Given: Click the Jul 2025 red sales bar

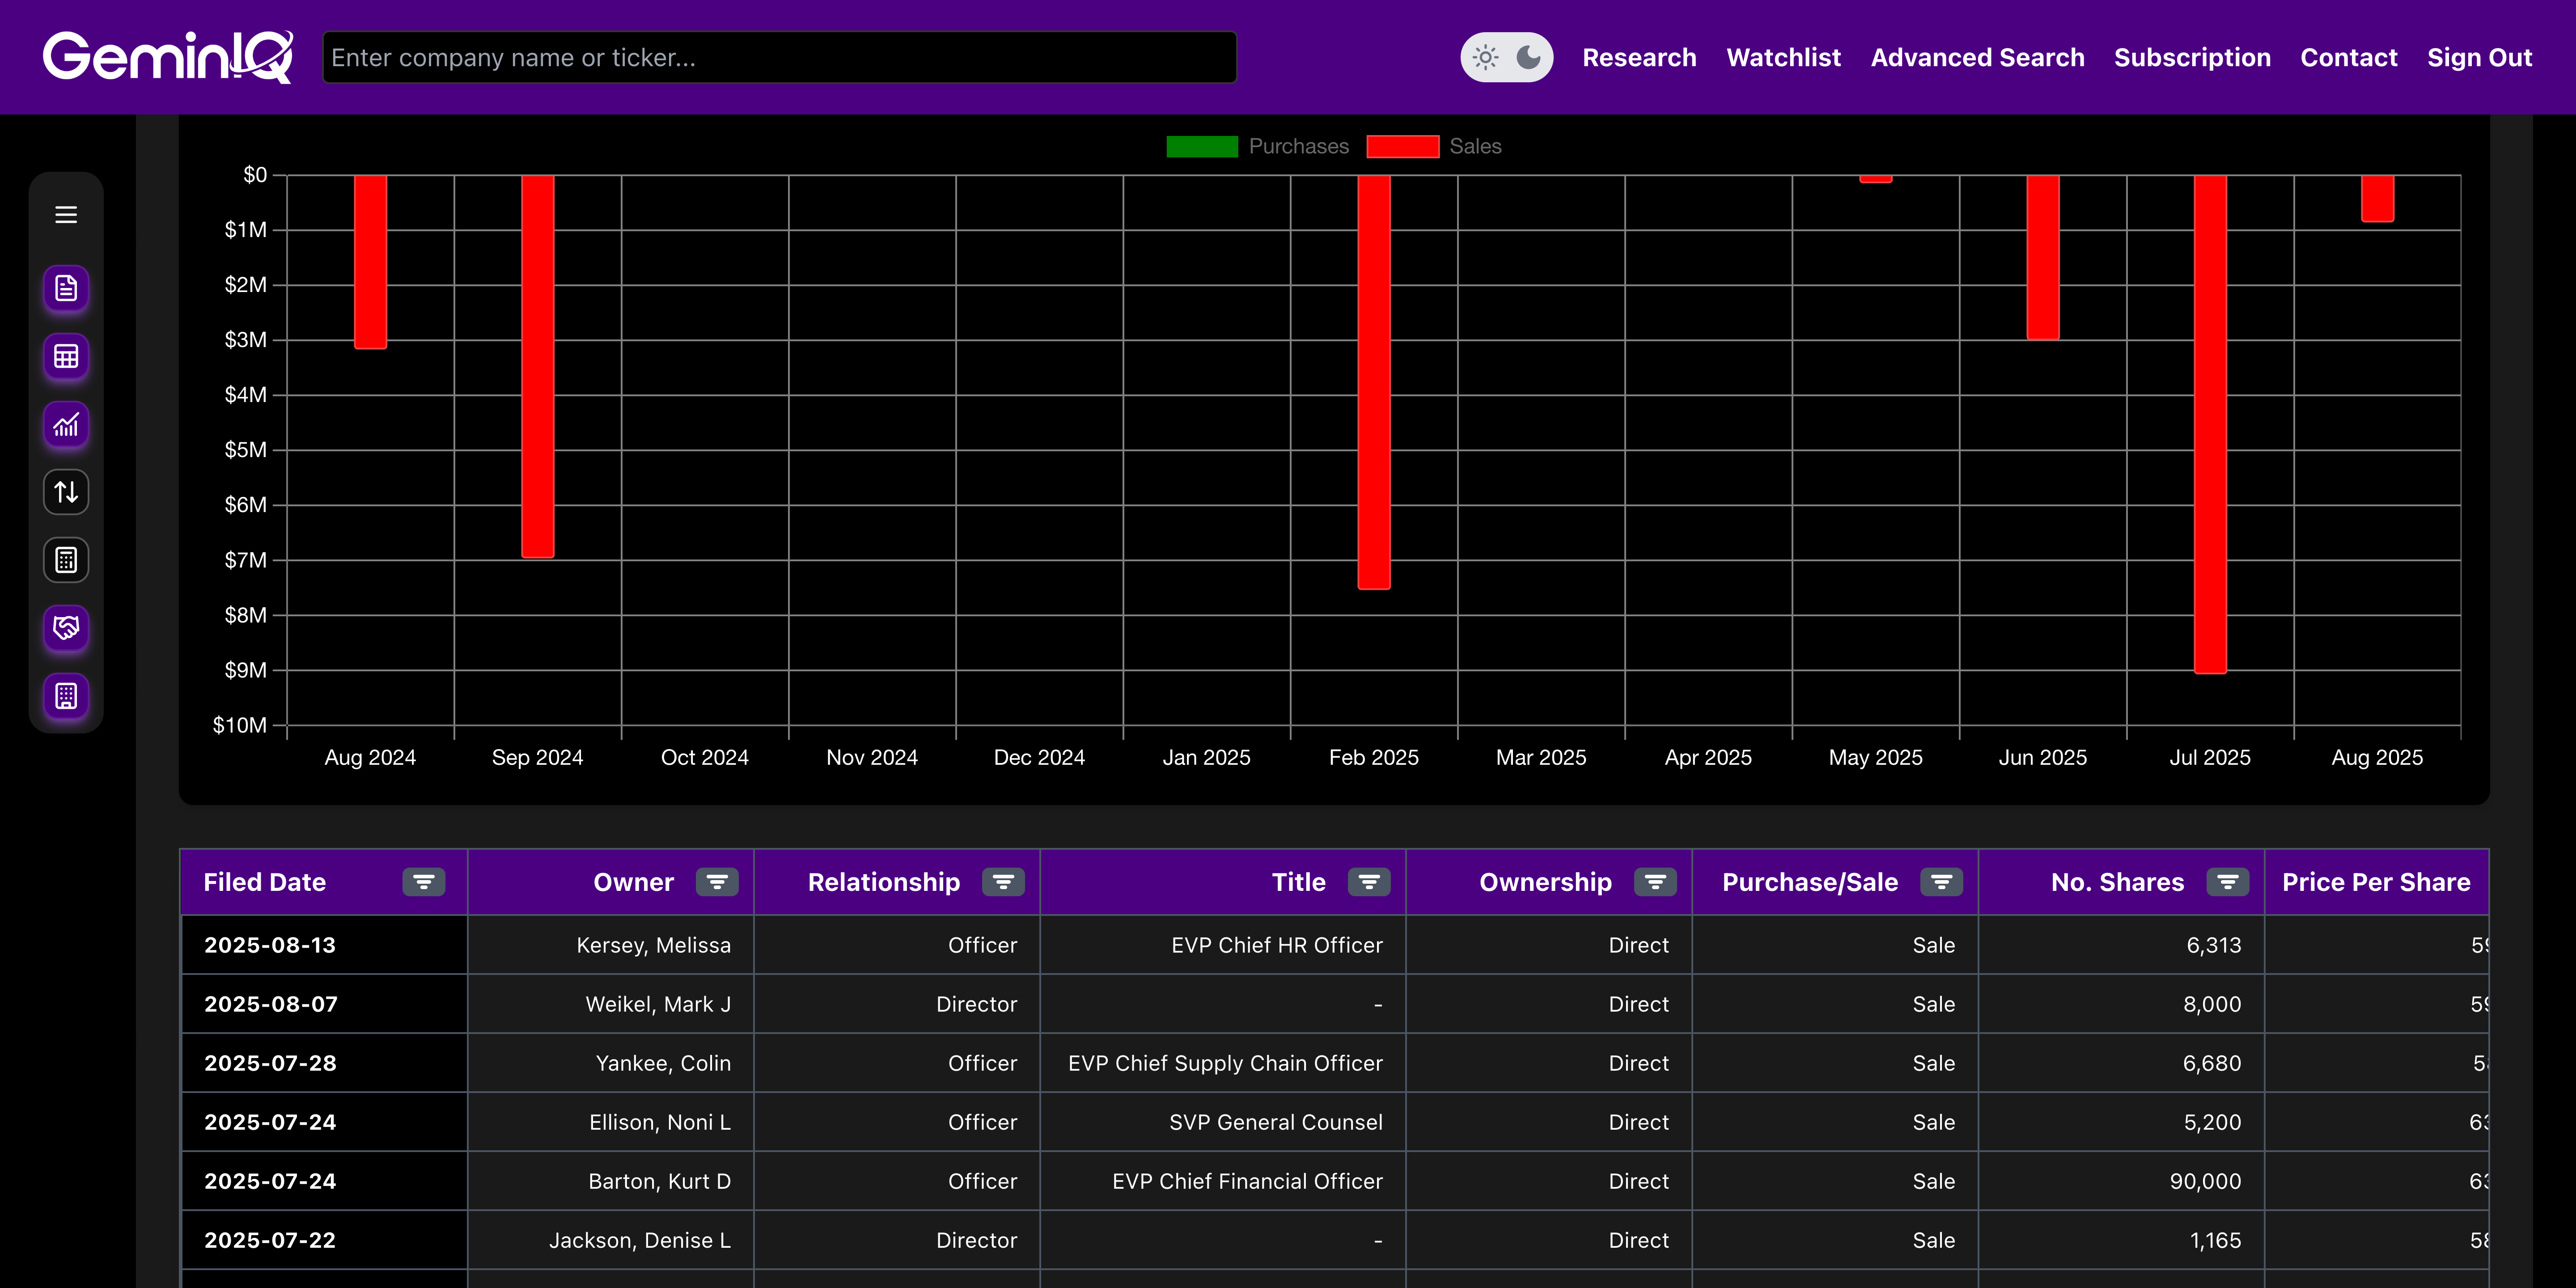Looking at the screenshot, I should click(x=2210, y=425).
